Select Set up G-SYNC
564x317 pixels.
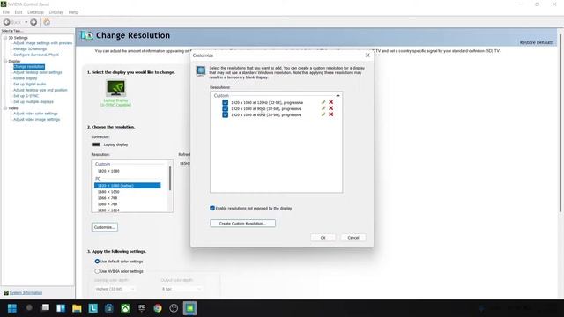pyautogui.click(x=26, y=96)
